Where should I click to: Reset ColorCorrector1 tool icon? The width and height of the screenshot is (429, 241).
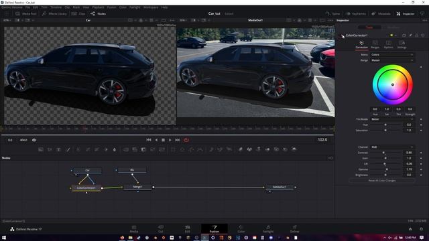click(423, 35)
